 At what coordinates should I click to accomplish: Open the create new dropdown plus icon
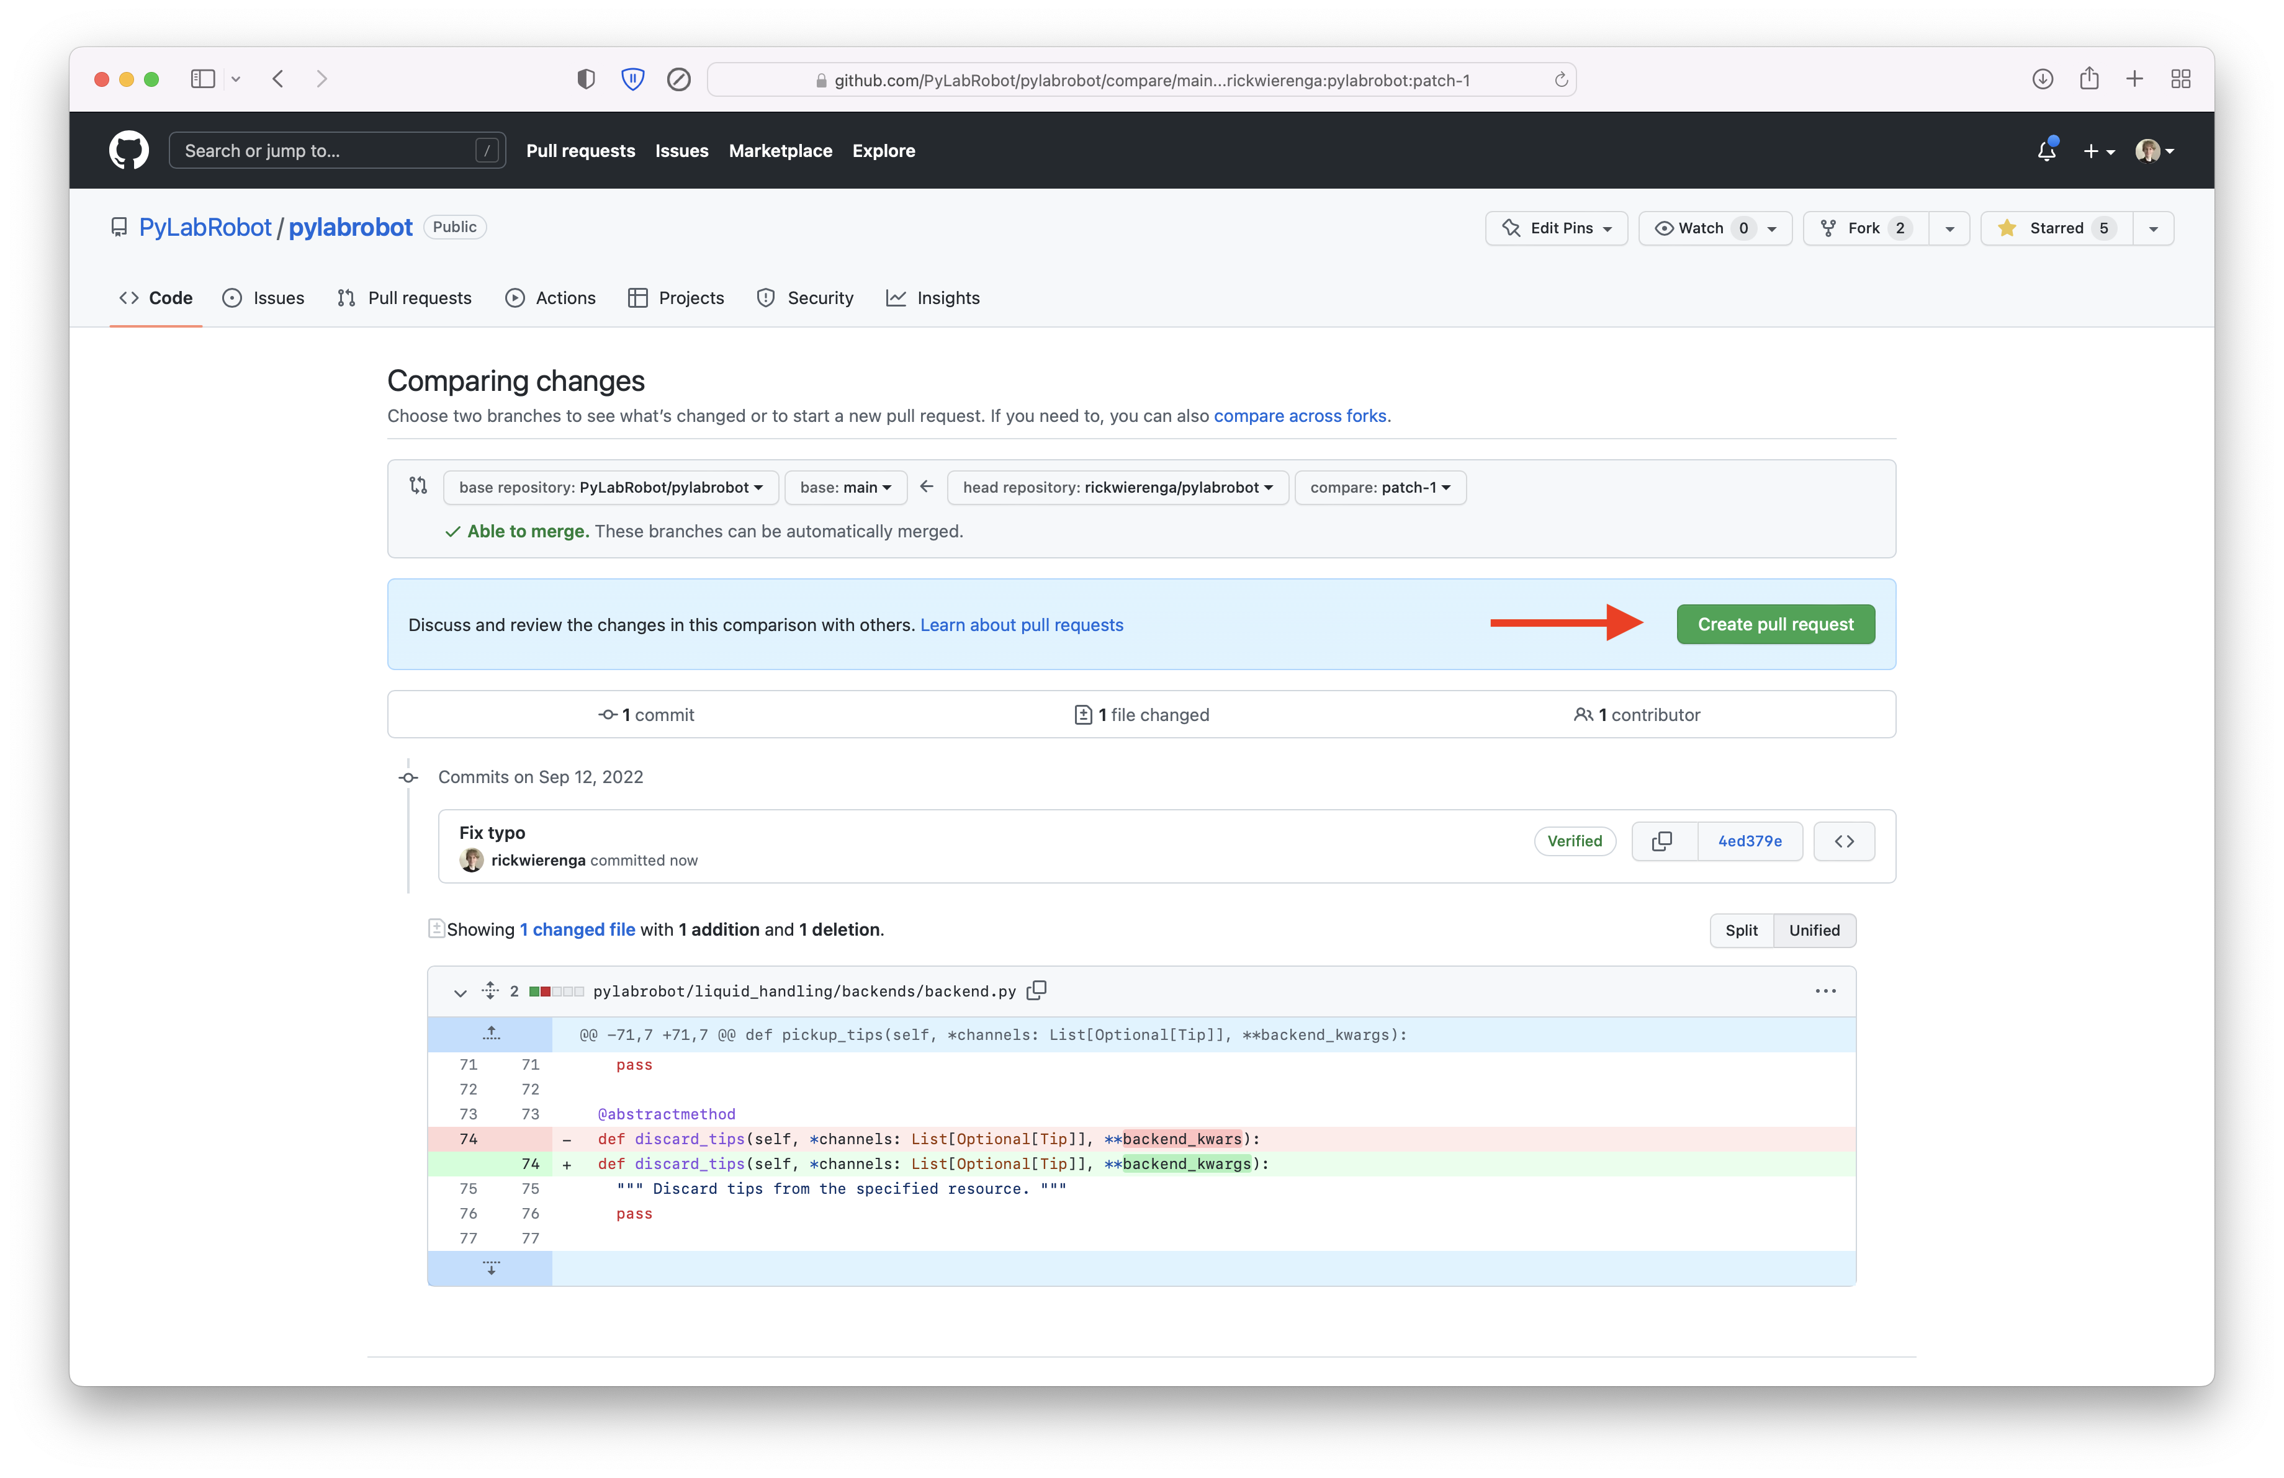point(2099,151)
